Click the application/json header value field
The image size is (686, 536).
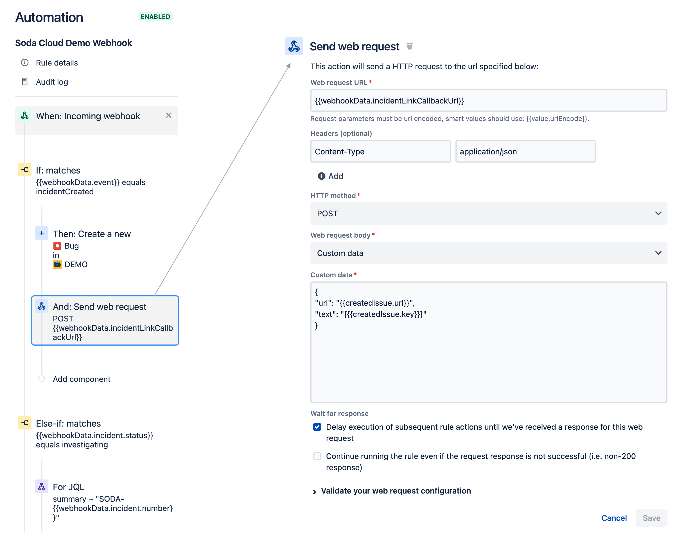tap(525, 152)
